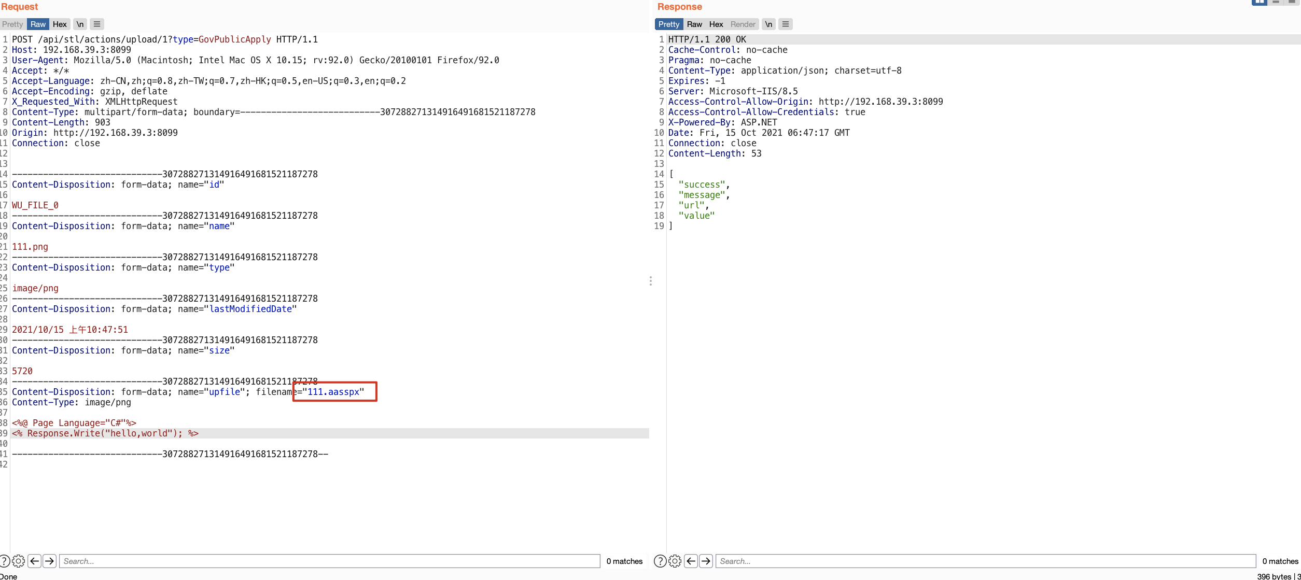Open Response search settings gear icon
The height and width of the screenshot is (580, 1301).
[x=675, y=561]
